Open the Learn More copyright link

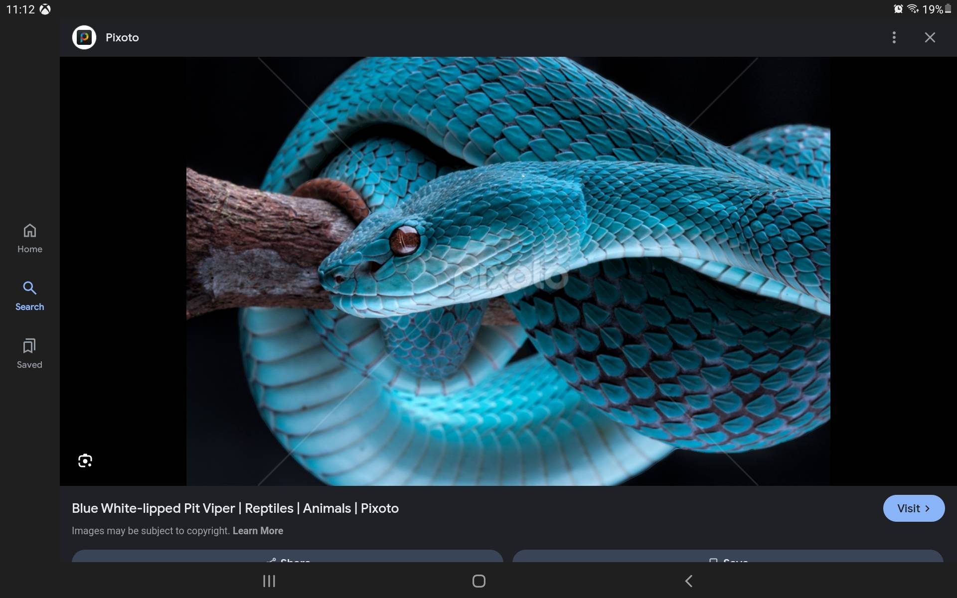pos(258,531)
